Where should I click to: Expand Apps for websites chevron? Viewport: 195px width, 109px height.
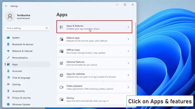pos(128,75)
